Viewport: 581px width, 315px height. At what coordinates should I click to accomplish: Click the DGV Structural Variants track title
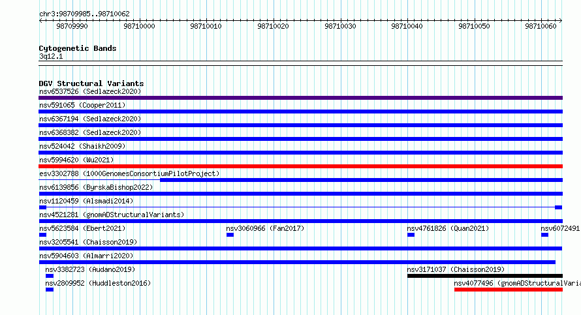tap(91, 83)
